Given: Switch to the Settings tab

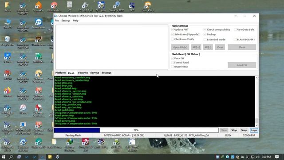Looking at the screenshot, I should coord(106,72).
